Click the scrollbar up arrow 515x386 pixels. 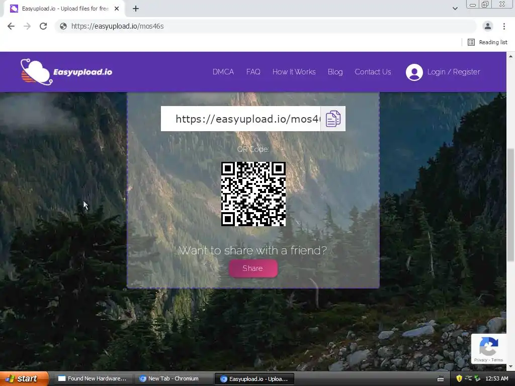511,56
